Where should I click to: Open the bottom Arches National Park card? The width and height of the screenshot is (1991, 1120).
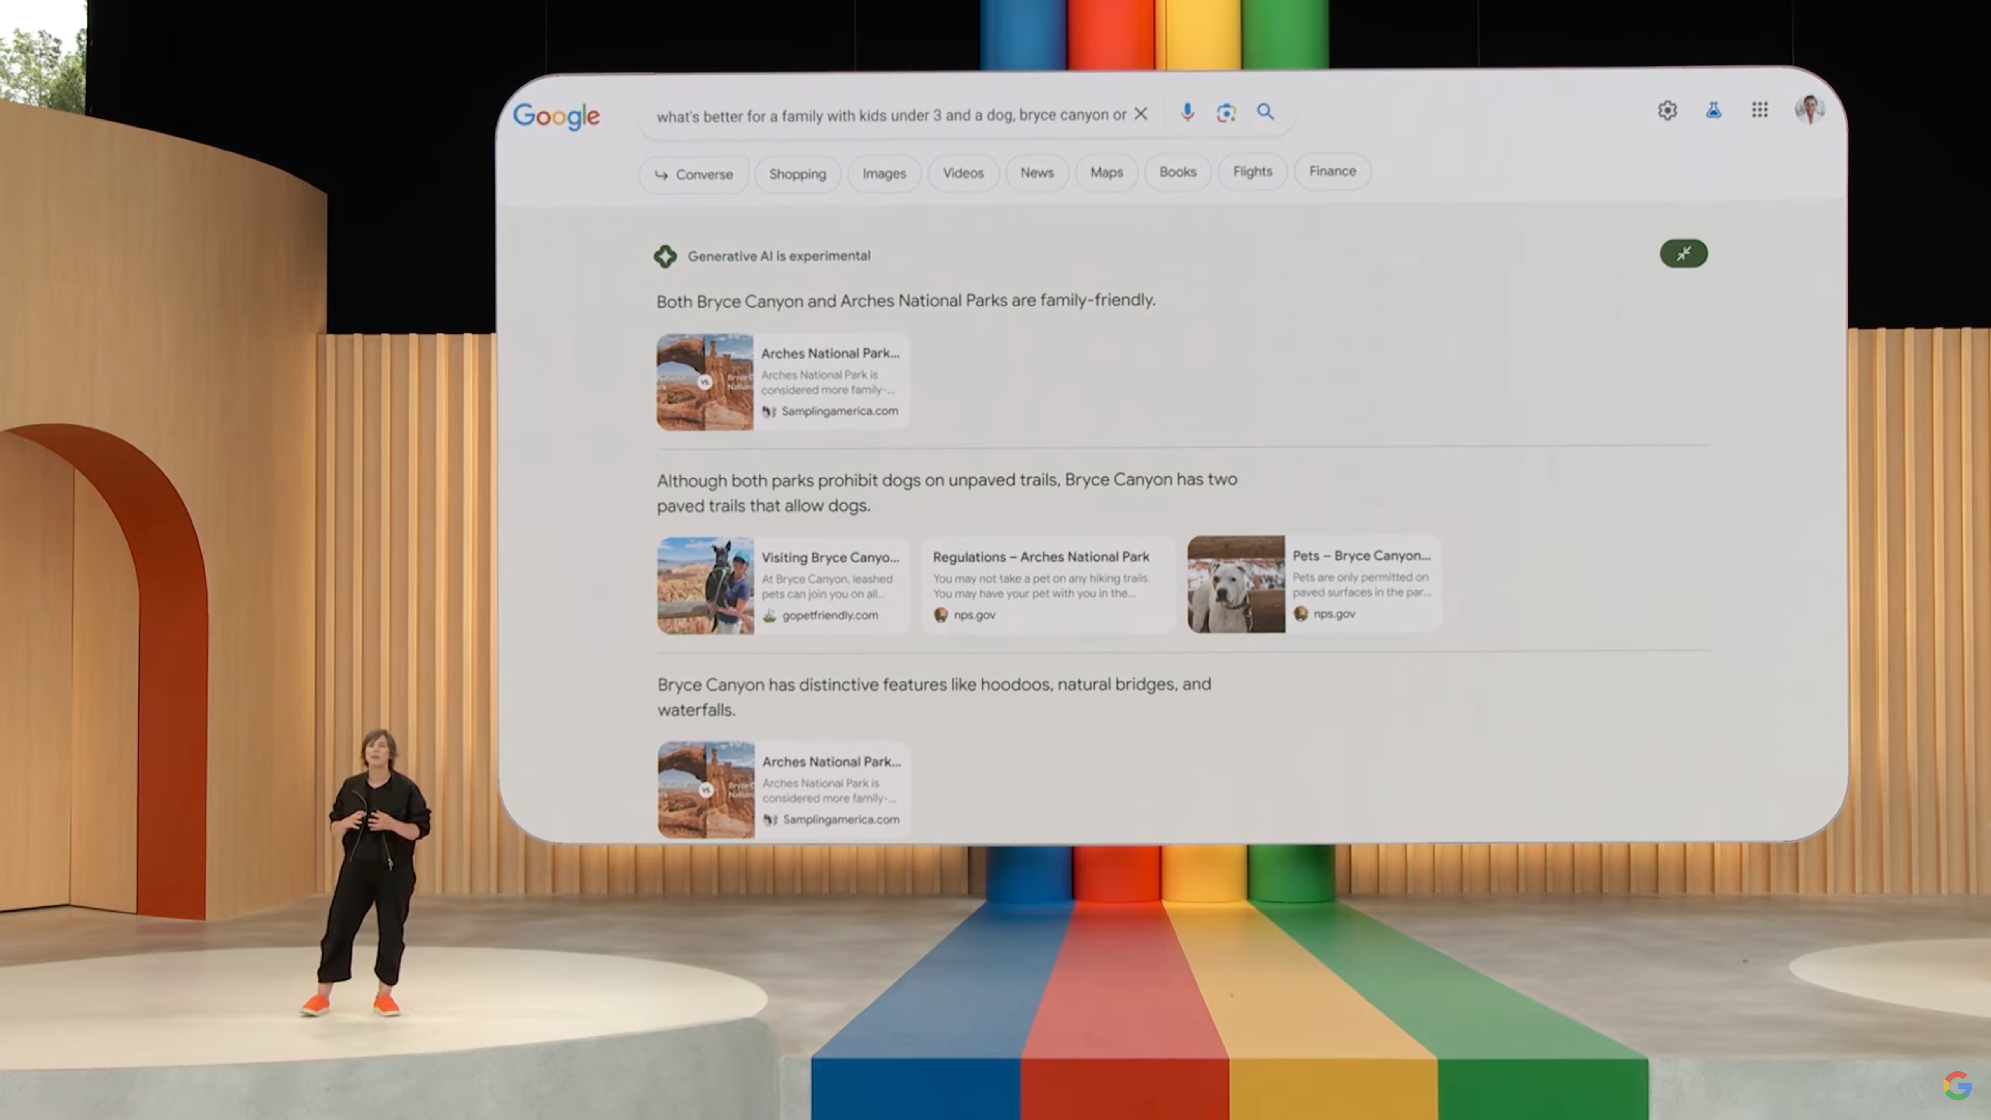784,790
